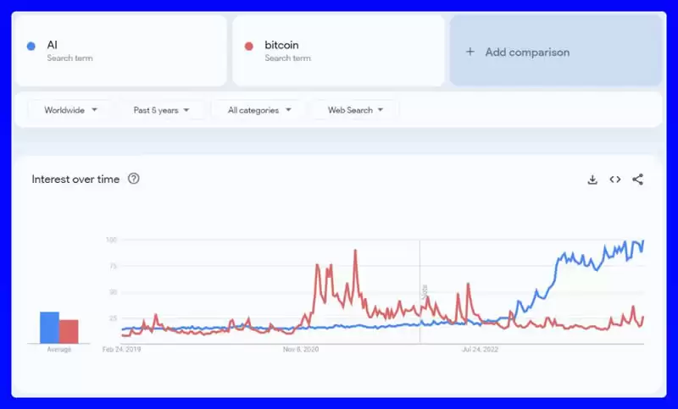678x409 pixels.
Task: Click the tallest red bitcoin spike
Action: [x=355, y=251]
